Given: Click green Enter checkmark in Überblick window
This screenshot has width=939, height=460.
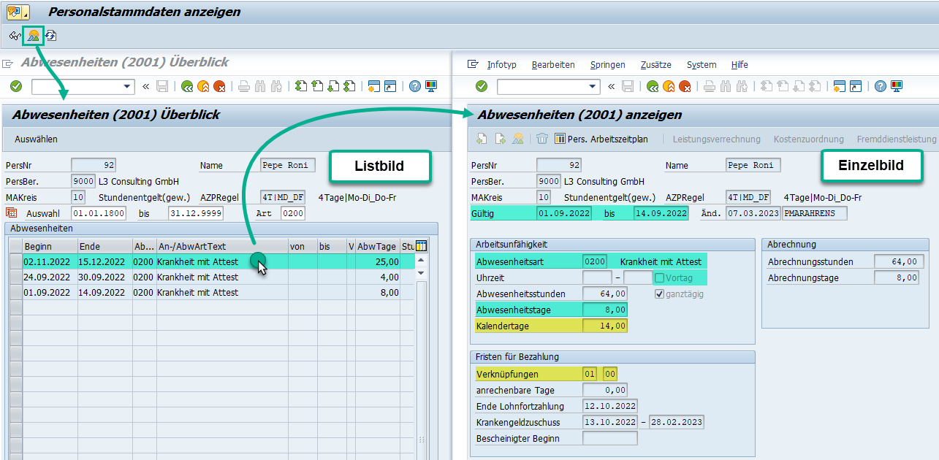Looking at the screenshot, I should click(16, 86).
